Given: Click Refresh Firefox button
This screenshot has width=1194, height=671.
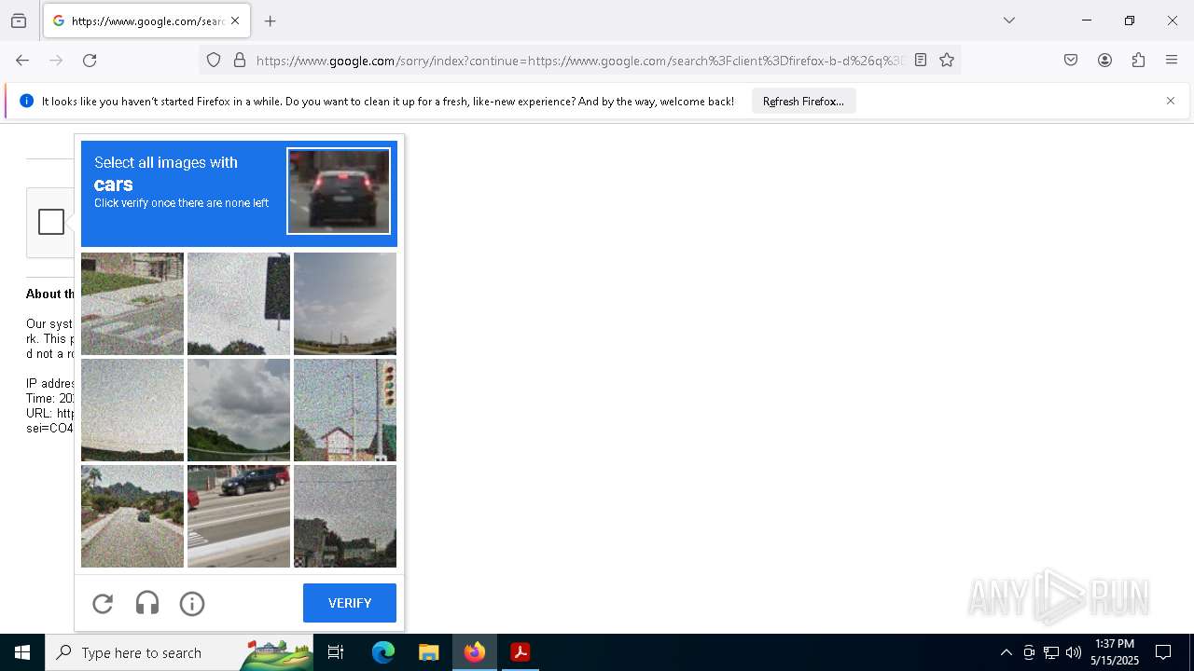Looking at the screenshot, I should (803, 101).
